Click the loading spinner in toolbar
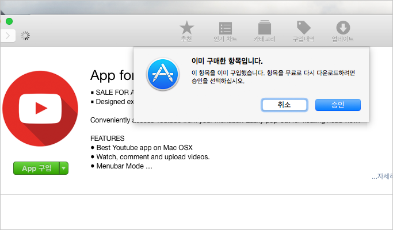 point(25,36)
